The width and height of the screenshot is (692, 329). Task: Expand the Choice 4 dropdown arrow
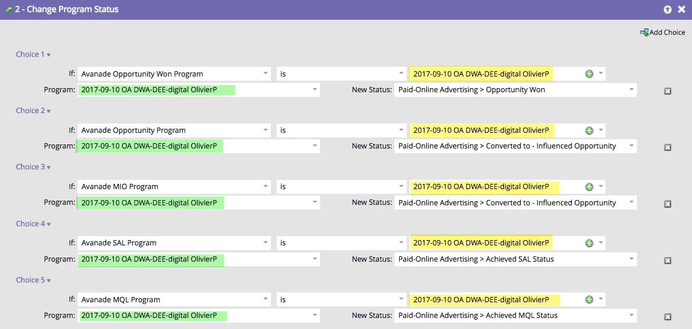[49, 225]
